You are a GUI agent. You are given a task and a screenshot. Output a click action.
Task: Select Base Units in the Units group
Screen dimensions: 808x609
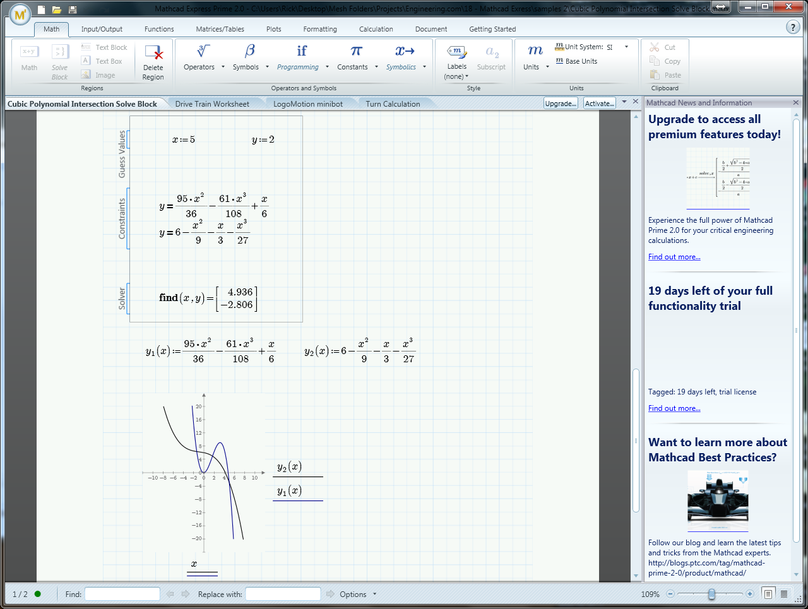coord(576,61)
